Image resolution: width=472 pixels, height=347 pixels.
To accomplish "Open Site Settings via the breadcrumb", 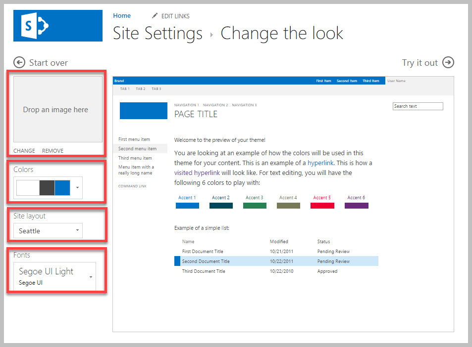I will 157,33.
